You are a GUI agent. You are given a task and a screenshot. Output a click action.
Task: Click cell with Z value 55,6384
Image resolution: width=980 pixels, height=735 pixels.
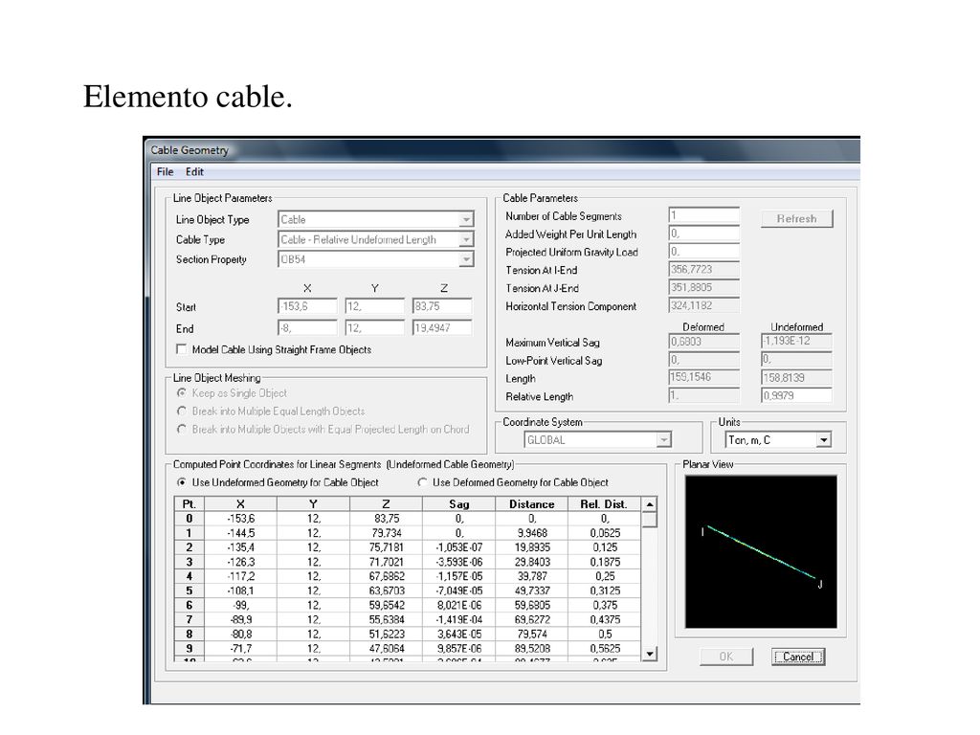[x=387, y=619]
